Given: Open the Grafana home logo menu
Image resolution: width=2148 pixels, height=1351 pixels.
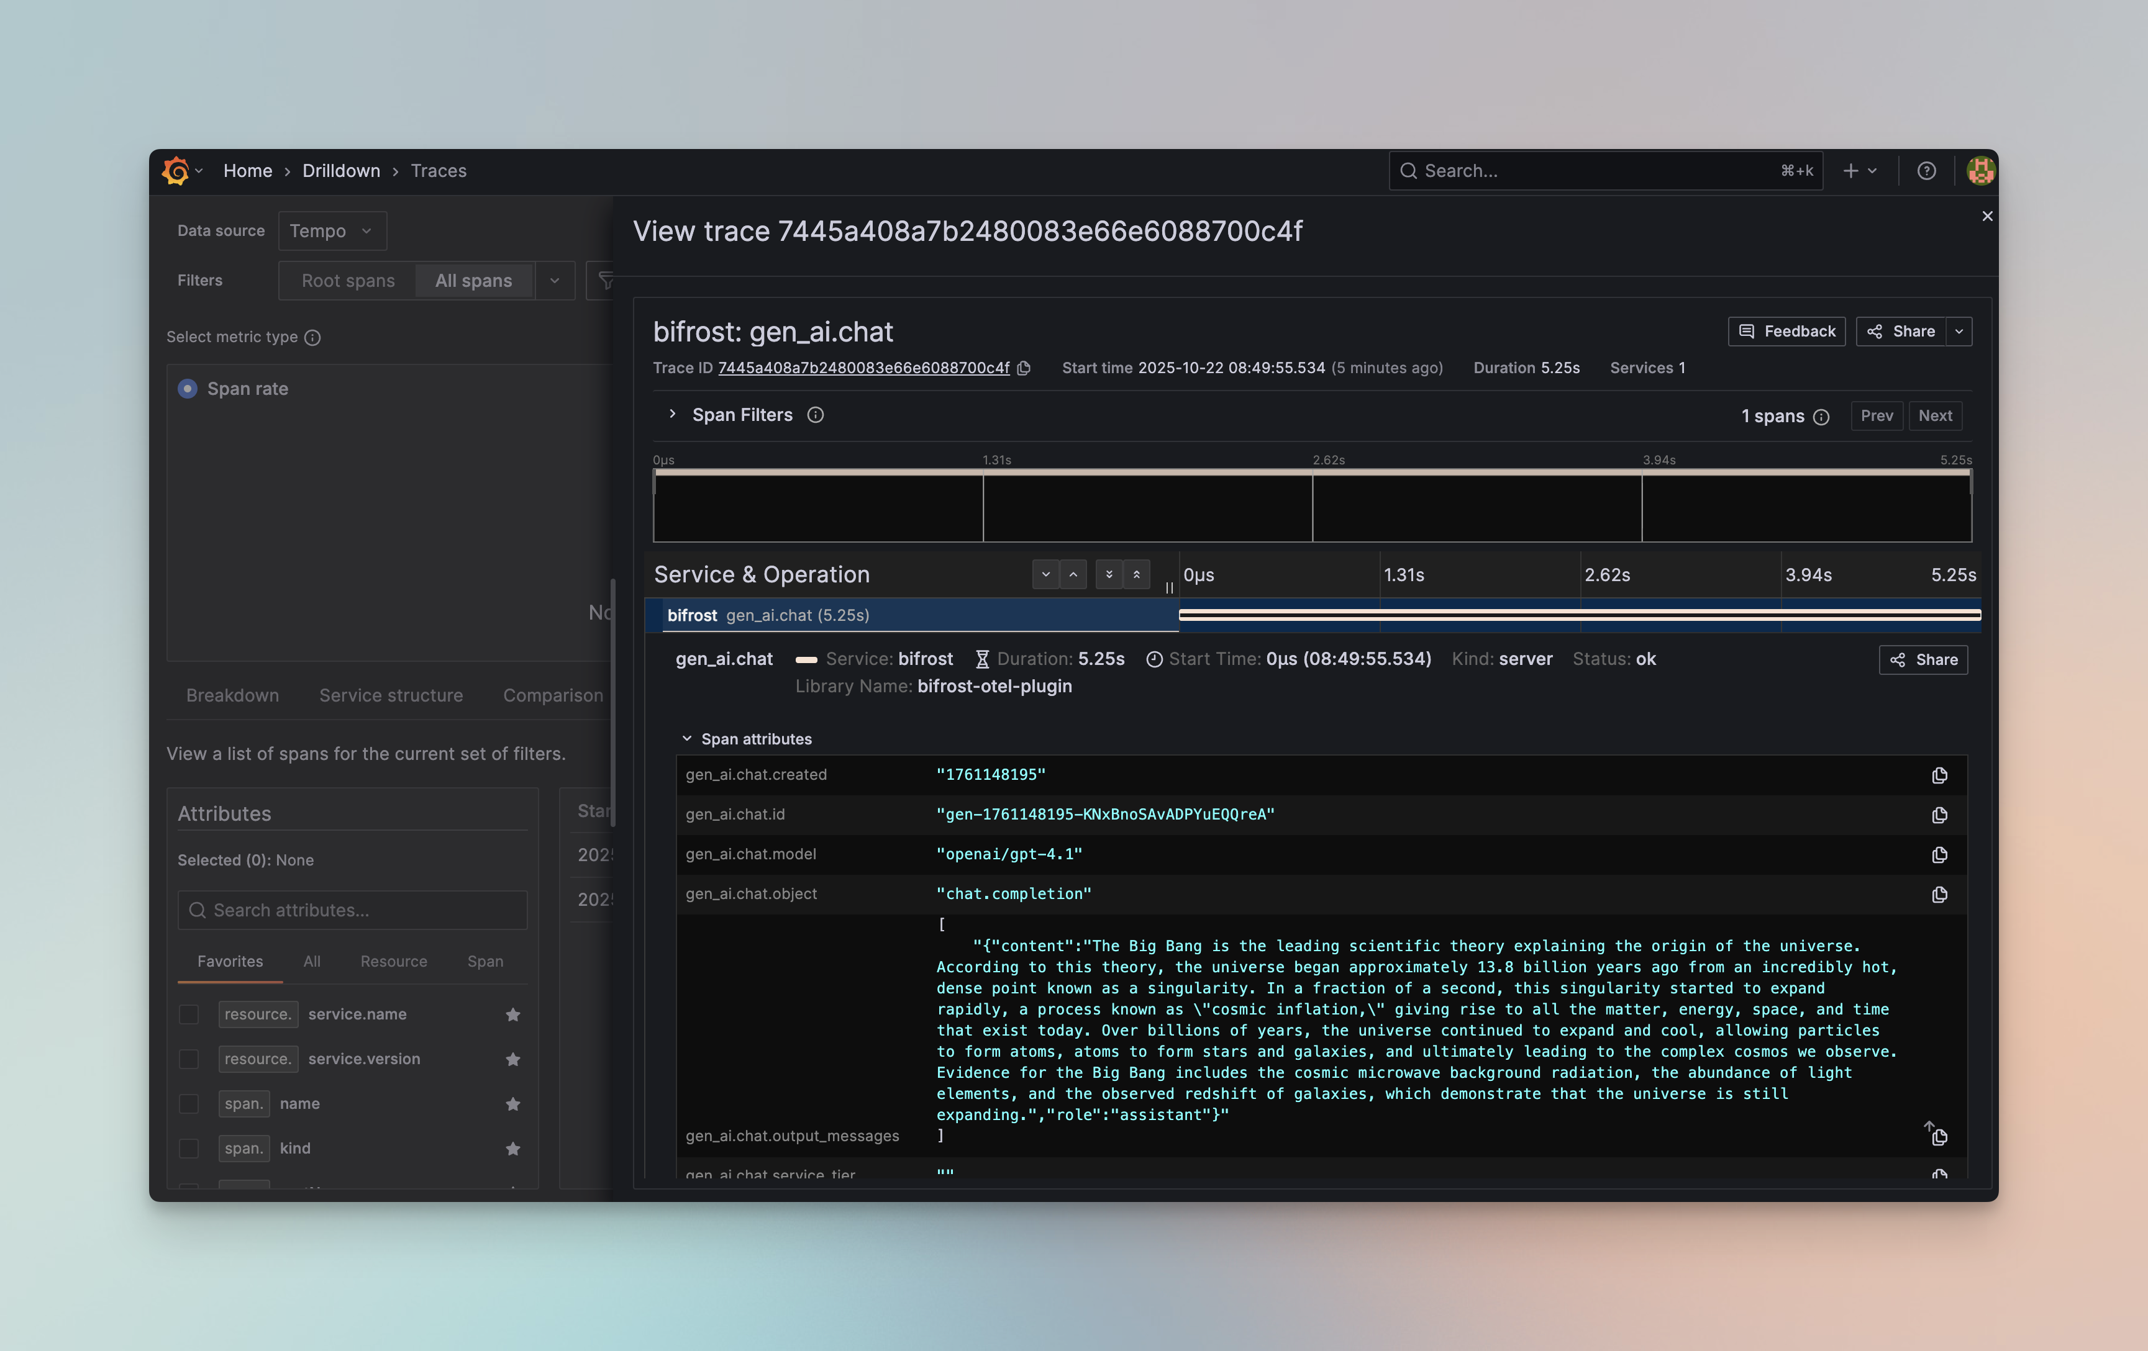Looking at the screenshot, I should click(x=175, y=170).
